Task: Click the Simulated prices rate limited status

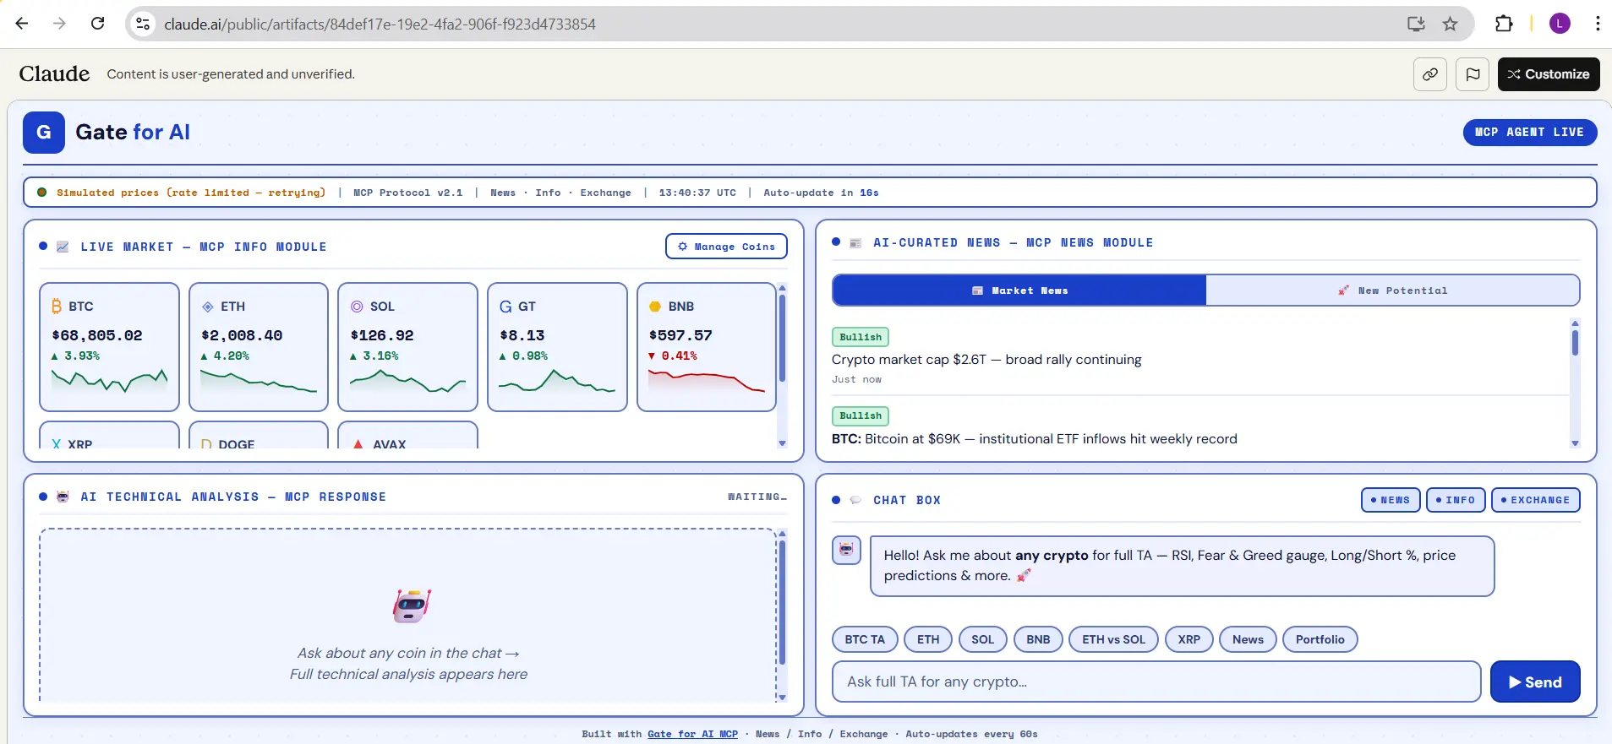Action: click(x=191, y=193)
